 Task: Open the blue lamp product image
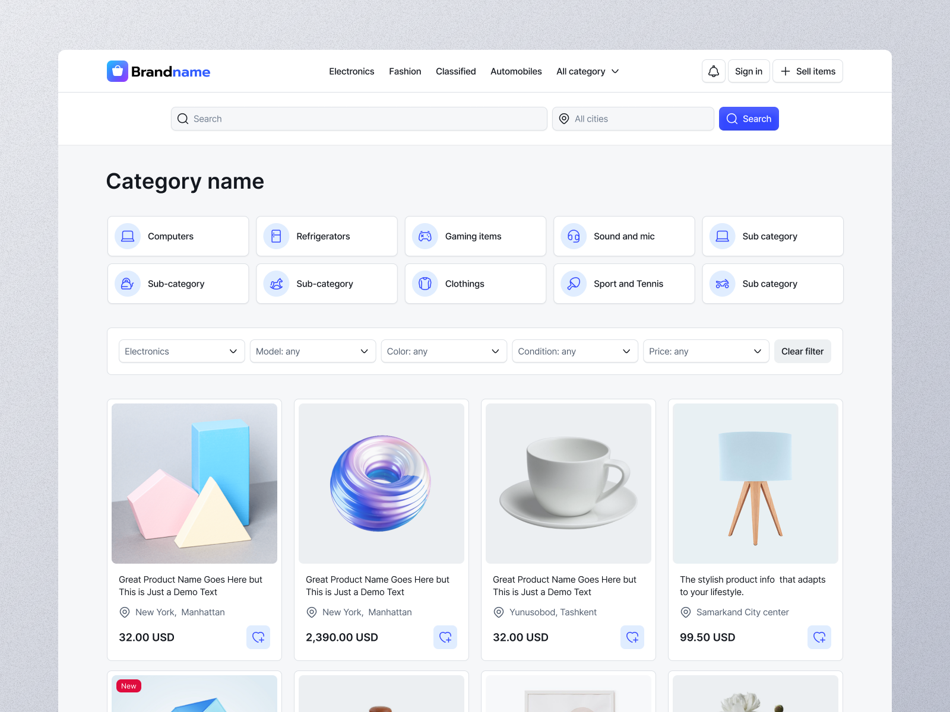755,484
